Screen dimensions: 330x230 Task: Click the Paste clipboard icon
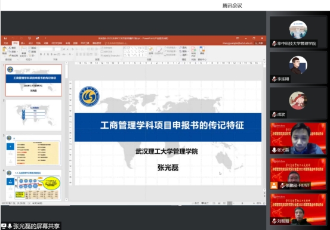click(x=4, y=50)
